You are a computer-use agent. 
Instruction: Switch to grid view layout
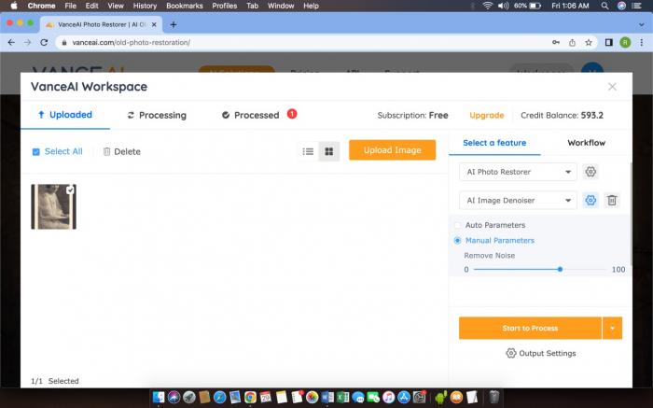point(329,151)
